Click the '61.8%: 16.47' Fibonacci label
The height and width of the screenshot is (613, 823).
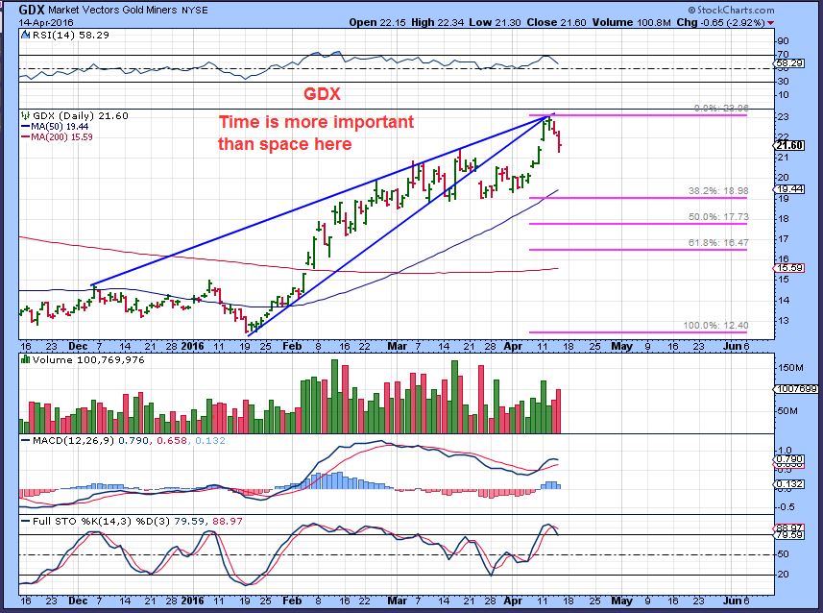coord(718,243)
